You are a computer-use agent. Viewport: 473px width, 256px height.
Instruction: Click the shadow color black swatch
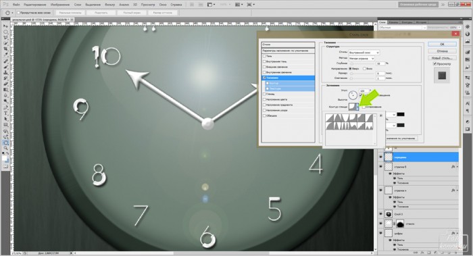401,125
